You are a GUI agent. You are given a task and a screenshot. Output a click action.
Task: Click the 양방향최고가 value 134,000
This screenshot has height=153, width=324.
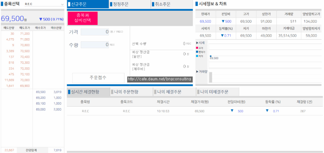tap(310, 21)
